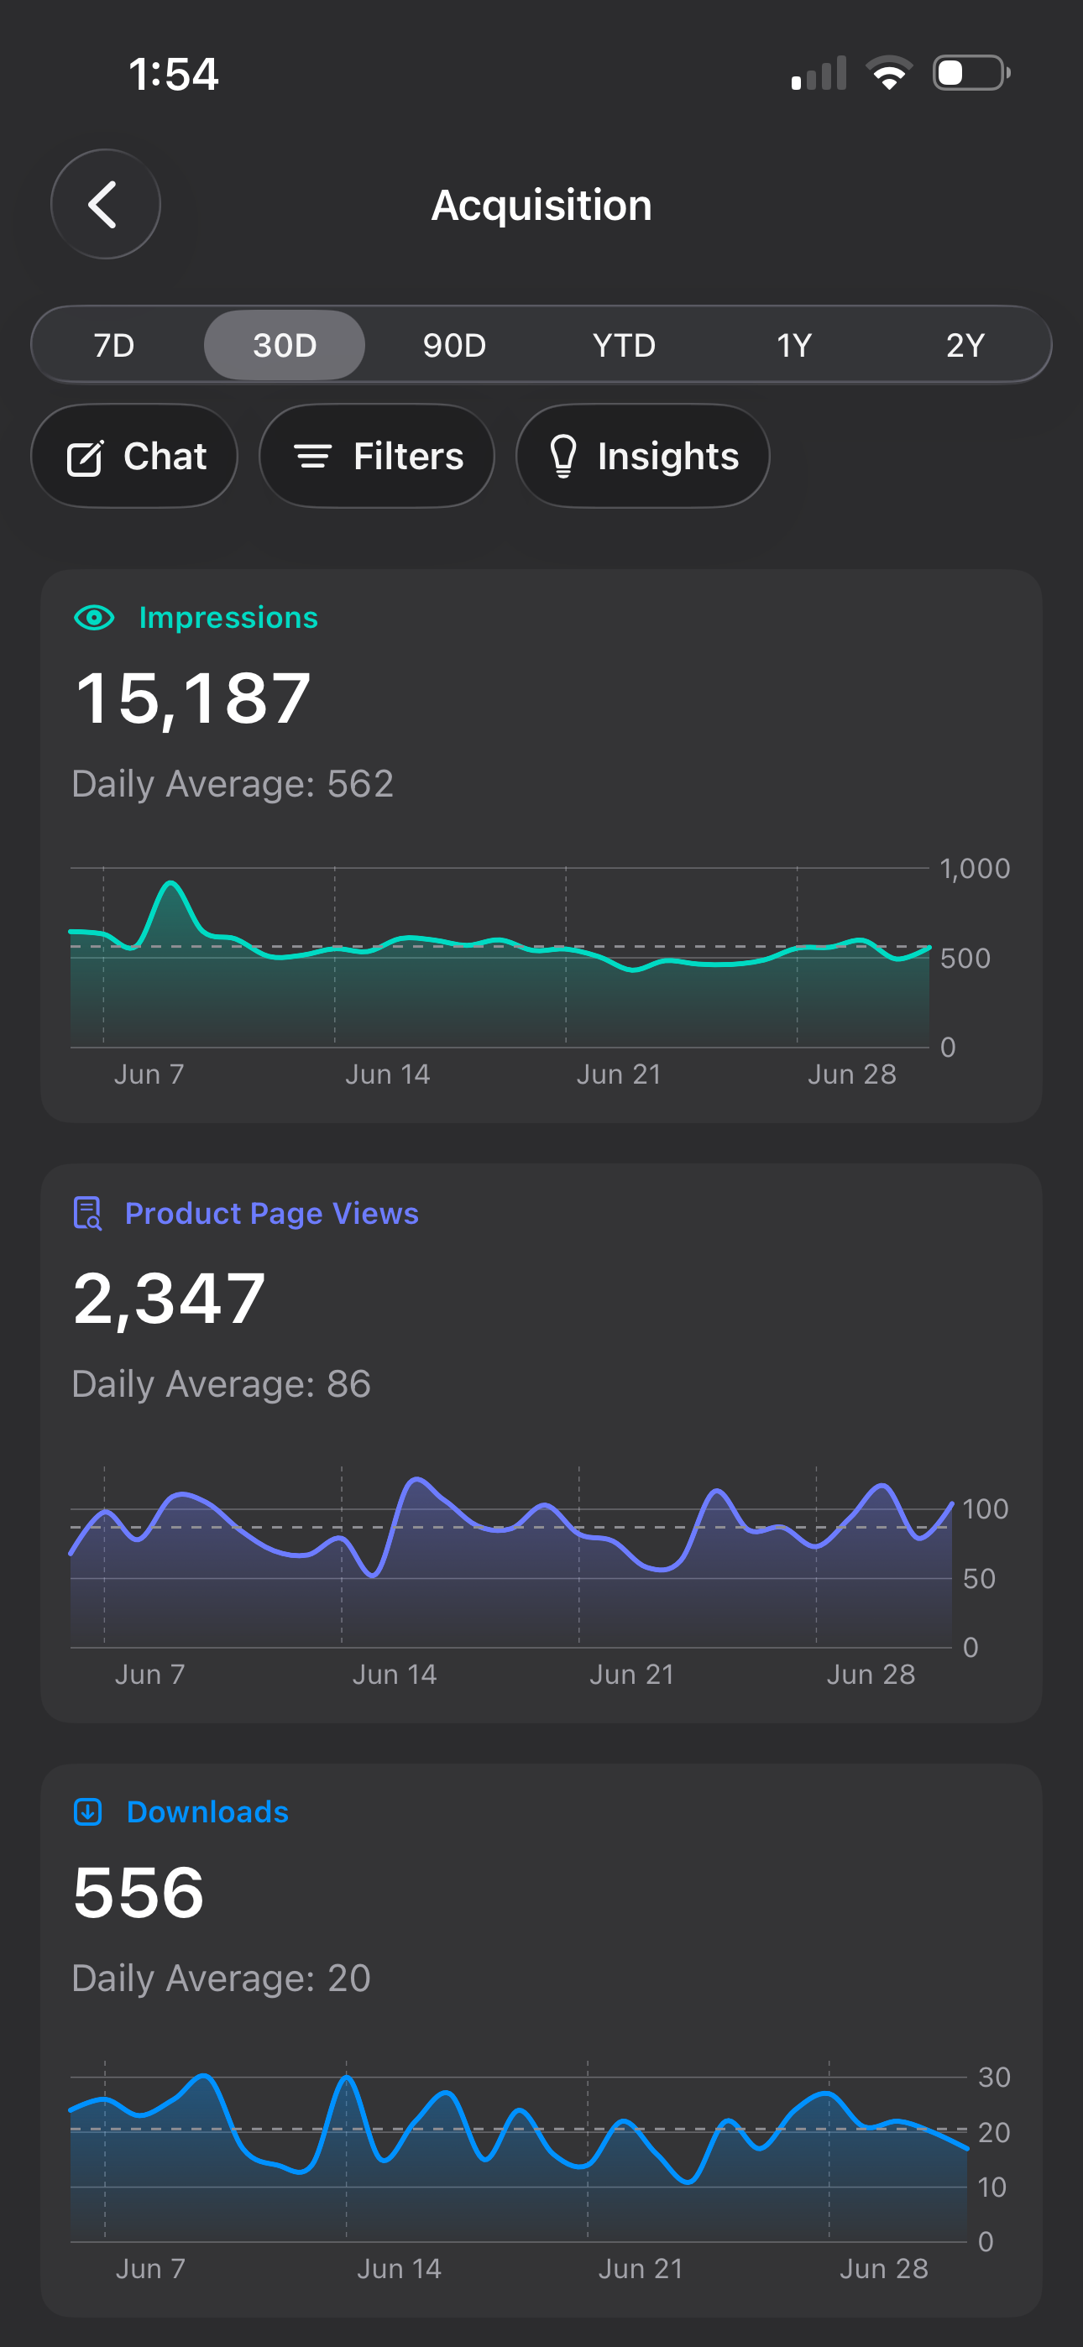Tap the 556 downloads total
The height and width of the screenshot is (2347, 1083).
point(139,1892)
